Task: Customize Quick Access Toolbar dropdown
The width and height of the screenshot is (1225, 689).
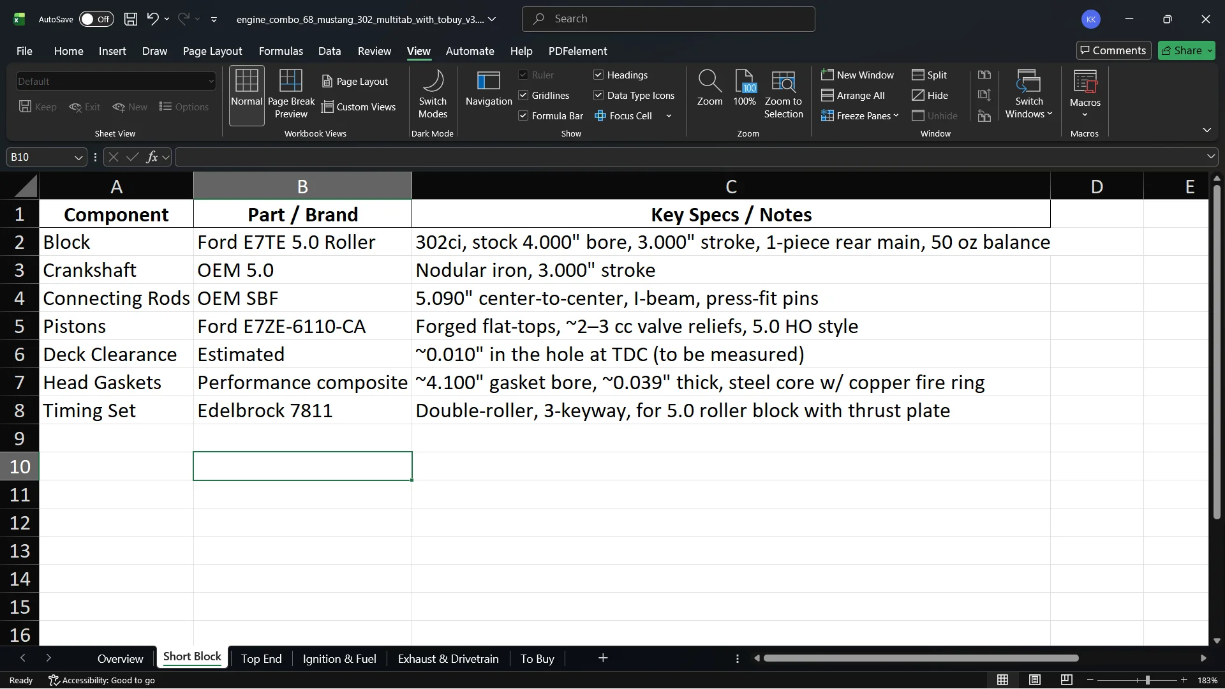Action: 214,20
